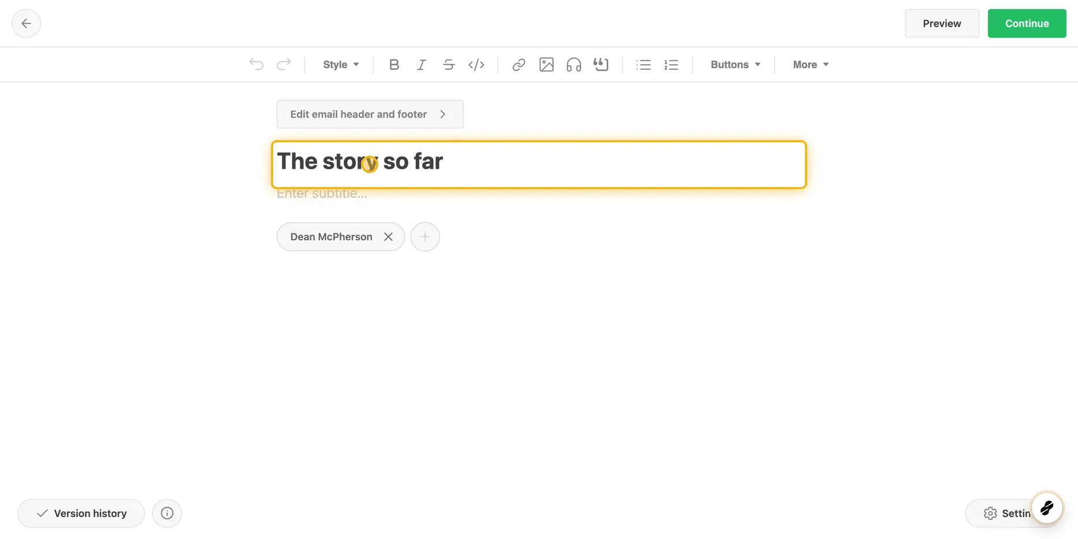Screen dimensions: 1078x539
Task: Apply strikethrough formatting
Action: [449, 65]
